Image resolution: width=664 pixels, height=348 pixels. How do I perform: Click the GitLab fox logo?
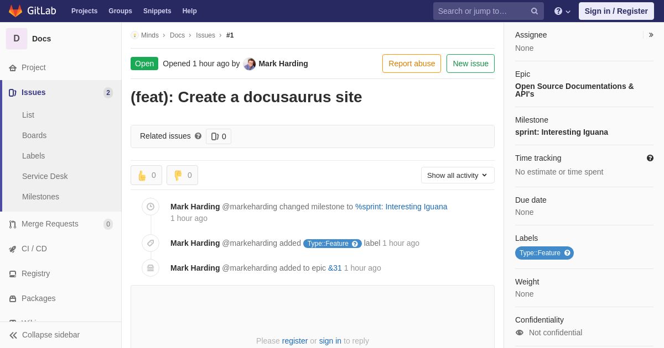15,11
